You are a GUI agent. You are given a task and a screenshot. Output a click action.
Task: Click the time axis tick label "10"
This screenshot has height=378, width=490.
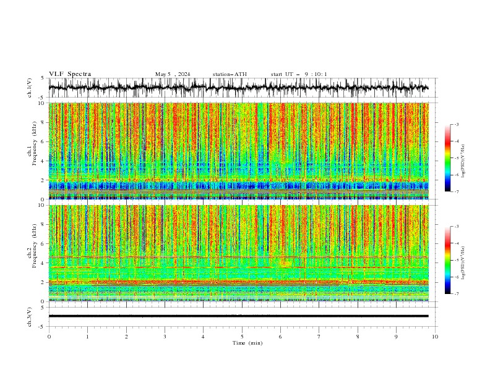tap(435, 337)
